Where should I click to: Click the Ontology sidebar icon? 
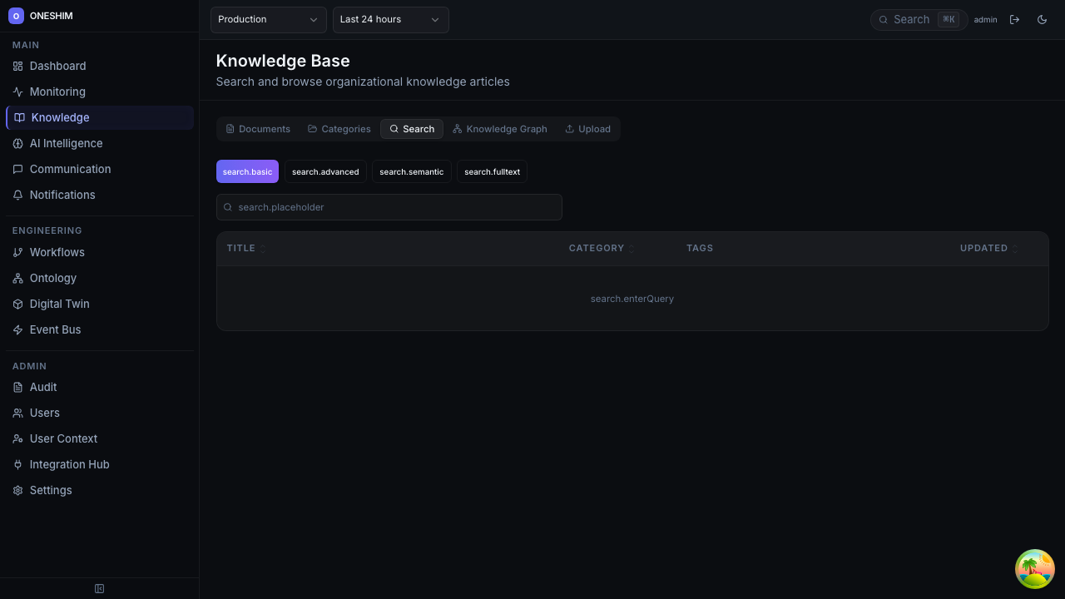point(17,278)
